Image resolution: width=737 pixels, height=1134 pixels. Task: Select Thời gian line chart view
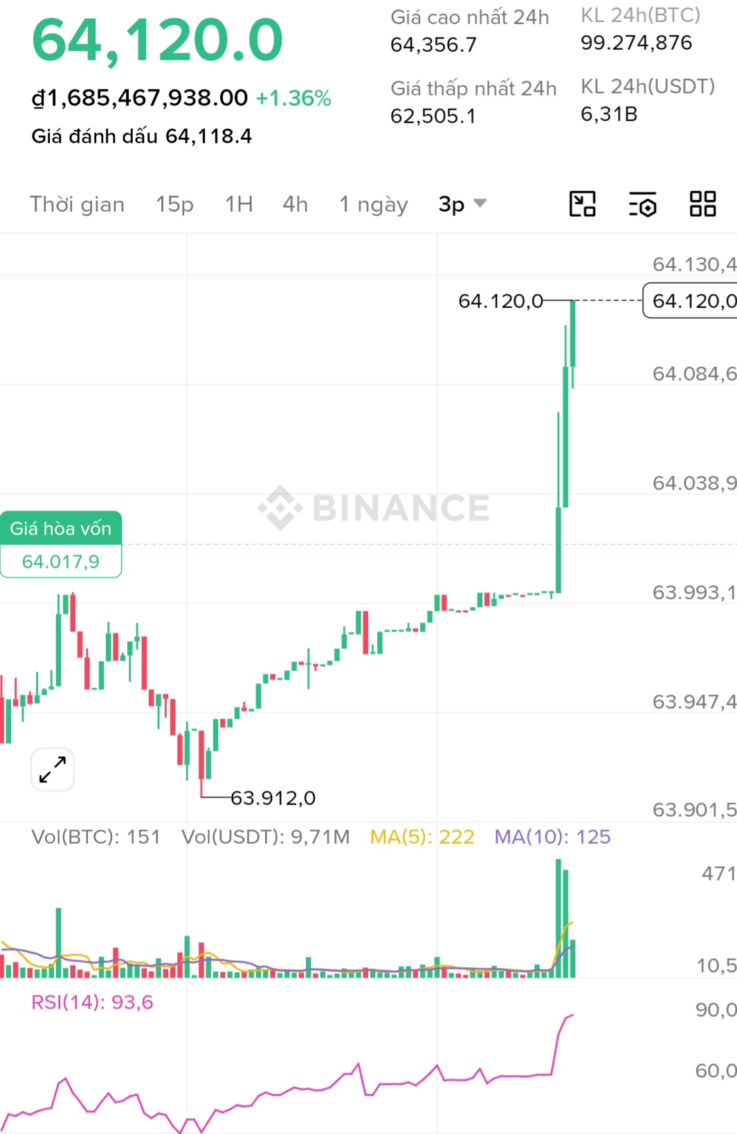(x=77, y=204)
